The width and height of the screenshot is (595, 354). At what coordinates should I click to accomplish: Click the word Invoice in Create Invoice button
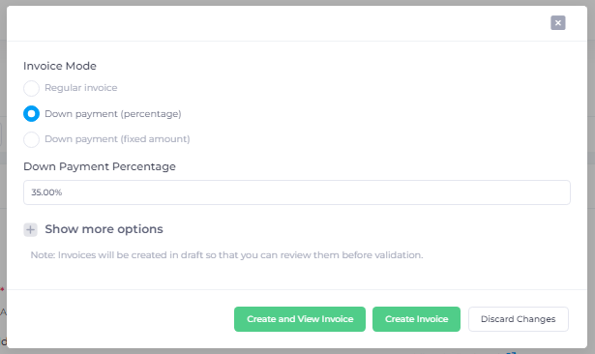coord(431,319)
